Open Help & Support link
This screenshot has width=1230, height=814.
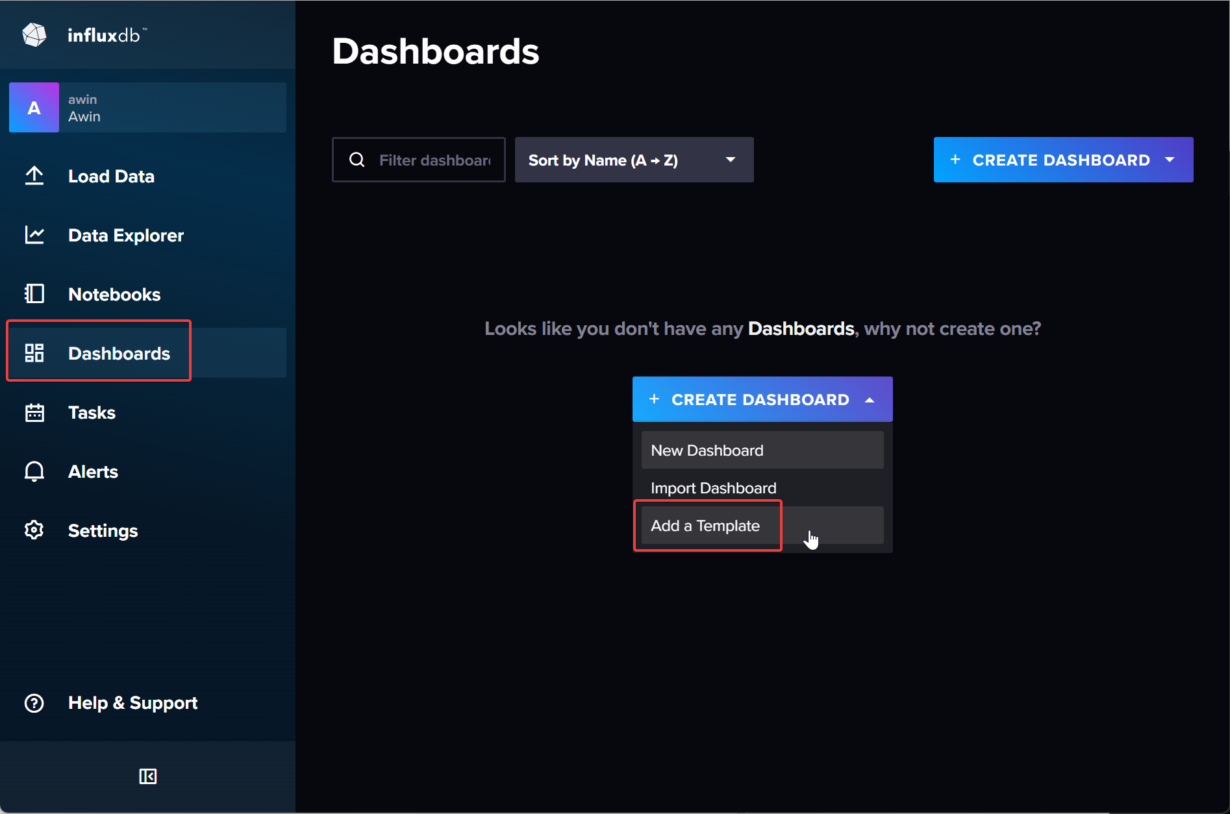tap(132, 703)
